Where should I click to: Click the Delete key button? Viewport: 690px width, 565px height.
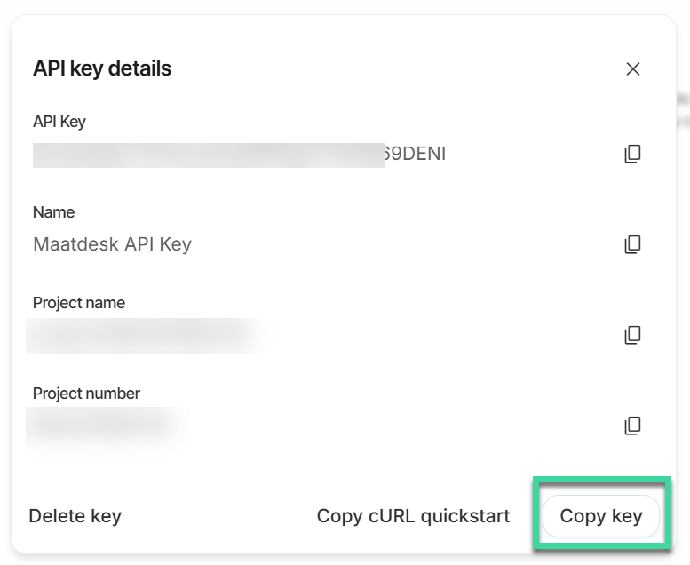[75, 516]
